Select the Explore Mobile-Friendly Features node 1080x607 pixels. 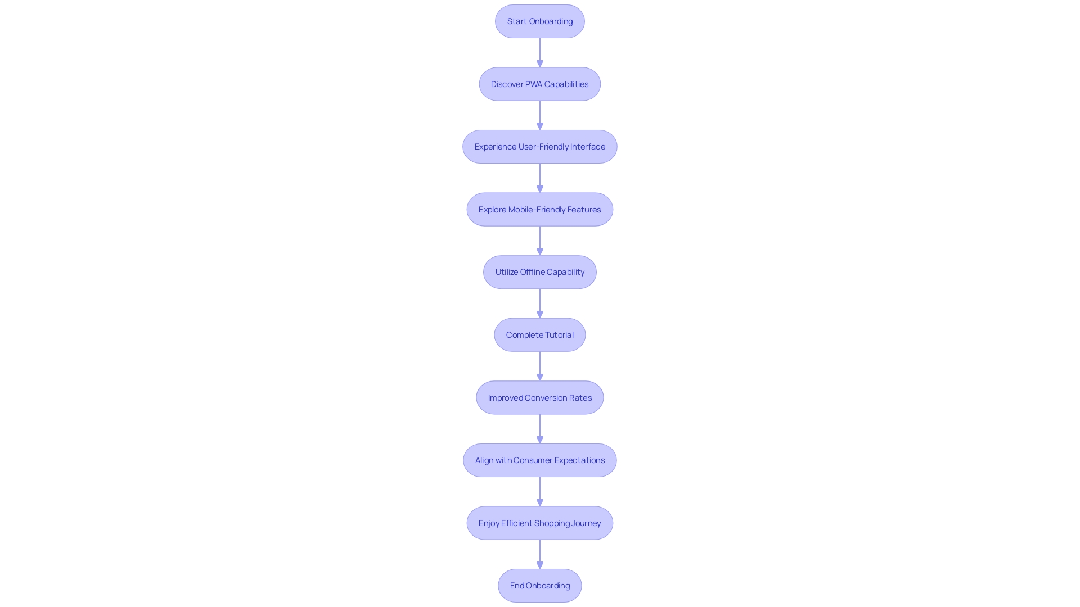[x=539, y=209]
